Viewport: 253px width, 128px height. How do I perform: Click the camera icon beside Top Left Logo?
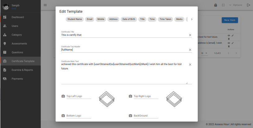63,96
